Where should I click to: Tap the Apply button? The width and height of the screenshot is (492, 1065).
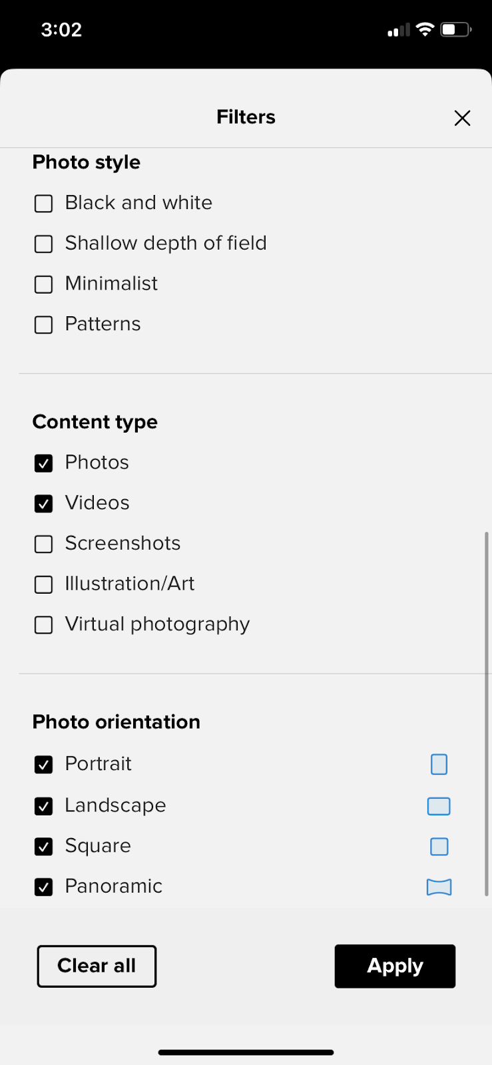[395, 966]
